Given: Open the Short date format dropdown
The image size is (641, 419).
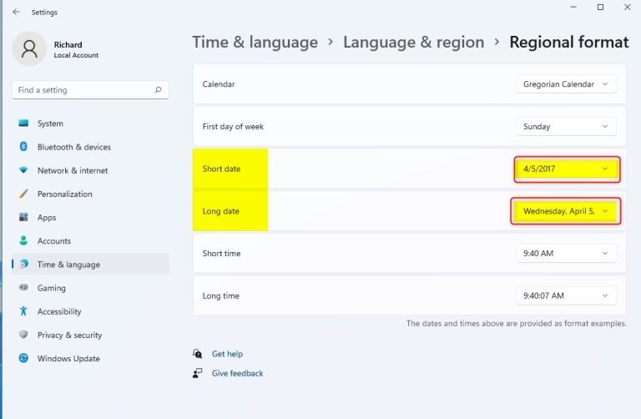Looking at the screenshot, I should coord(566,169).
